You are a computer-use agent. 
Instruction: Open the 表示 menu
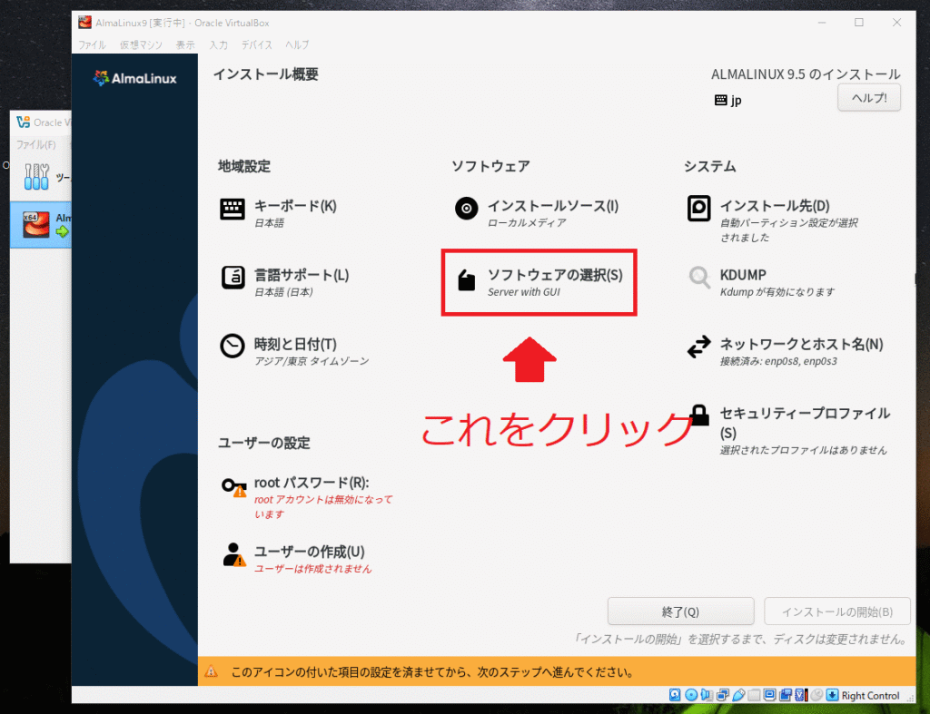coord(185,45)
